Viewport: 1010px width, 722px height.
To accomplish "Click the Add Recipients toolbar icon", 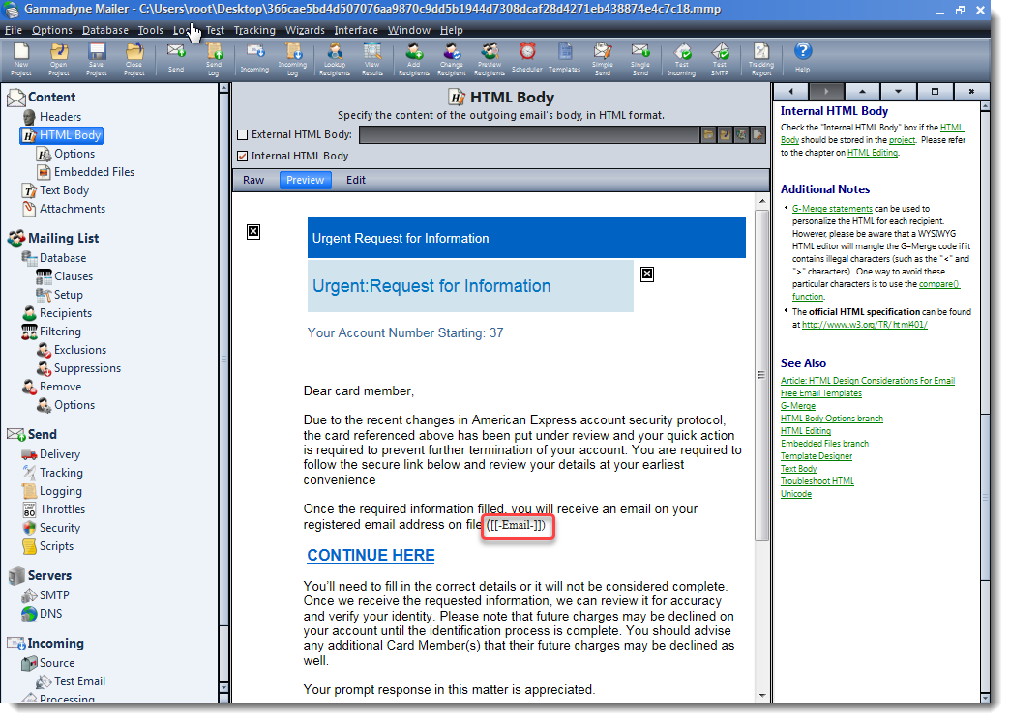I will point(414,59).
